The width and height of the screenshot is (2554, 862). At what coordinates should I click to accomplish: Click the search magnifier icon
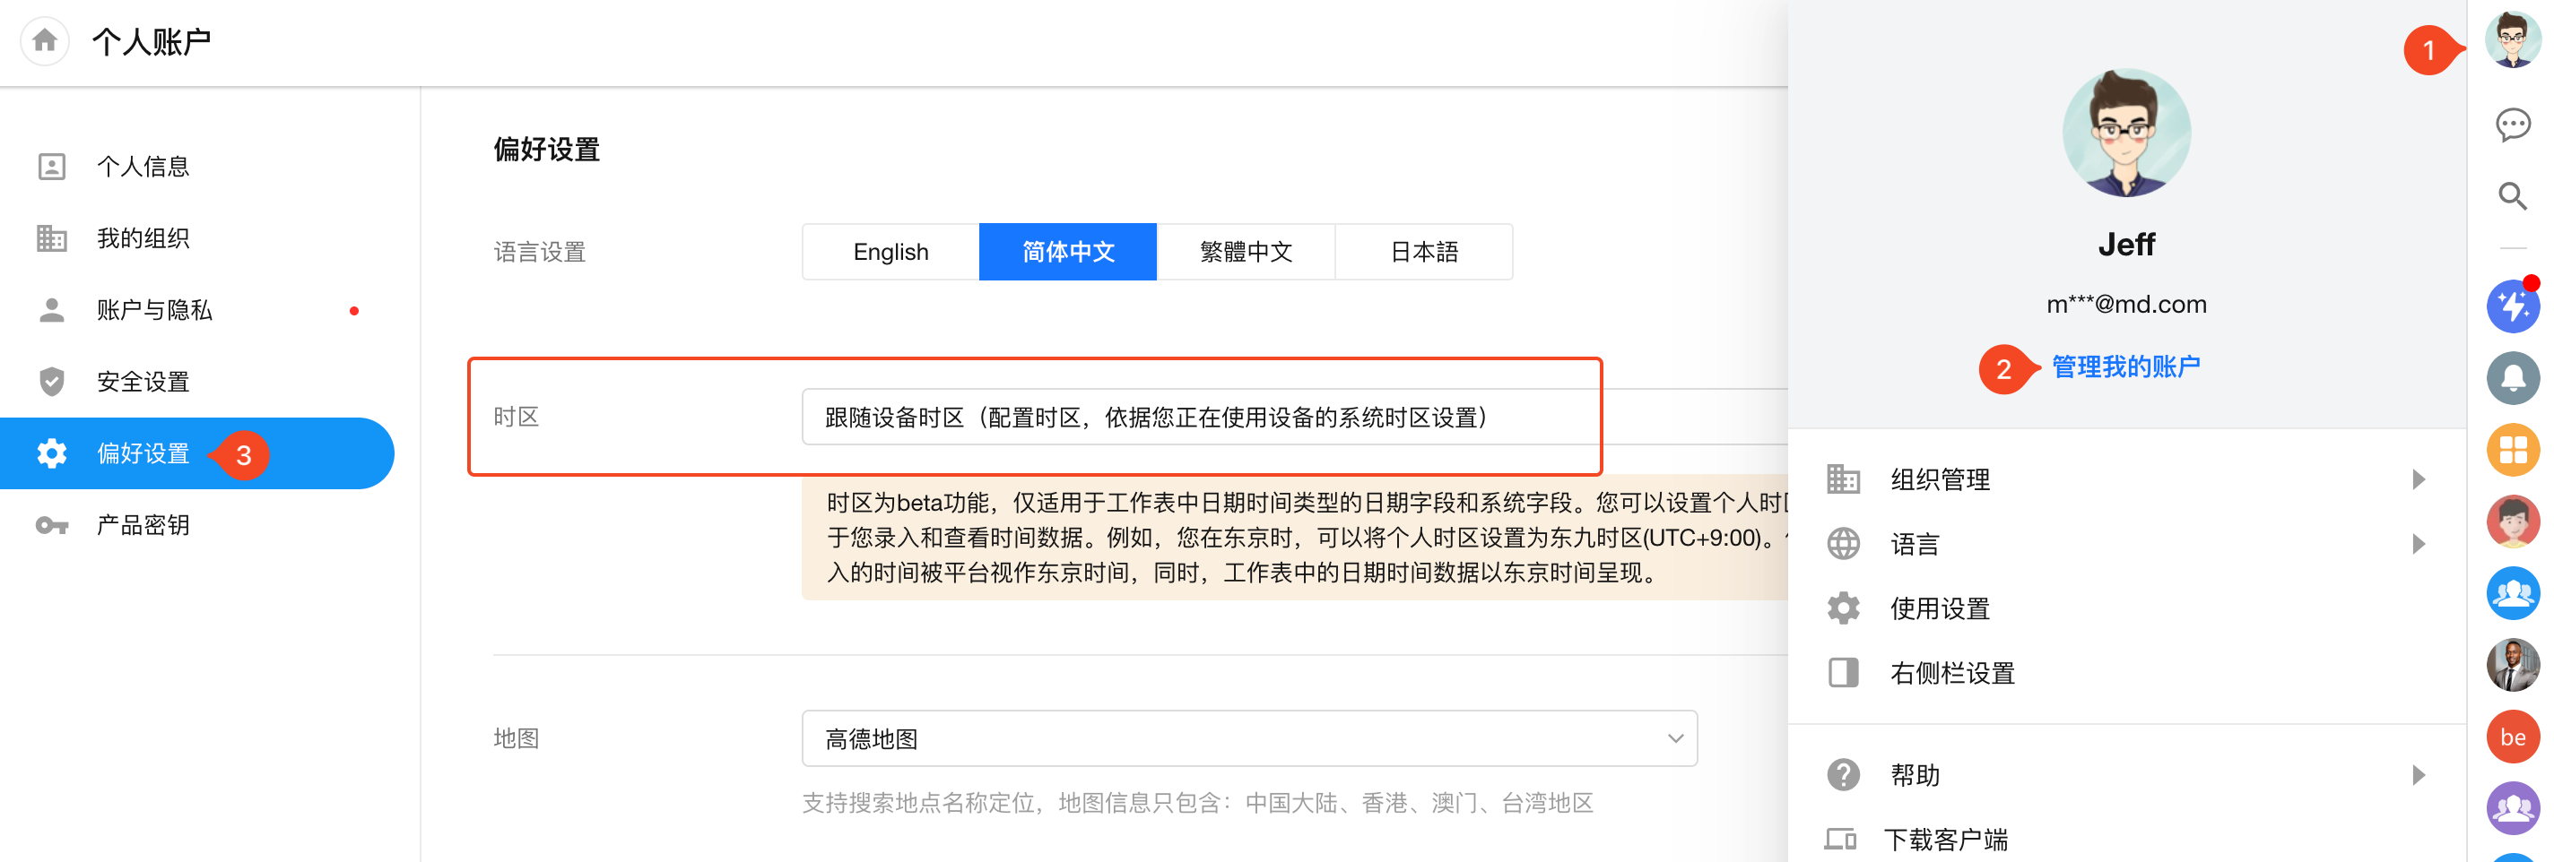pyautogui.click(x=2511, y=196)
